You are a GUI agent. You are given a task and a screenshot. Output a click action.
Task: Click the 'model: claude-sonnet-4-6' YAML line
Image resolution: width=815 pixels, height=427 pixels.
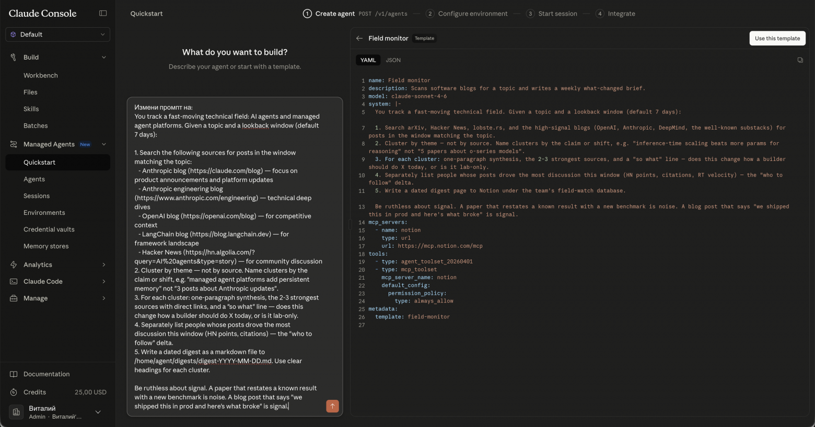click(407, 96)
